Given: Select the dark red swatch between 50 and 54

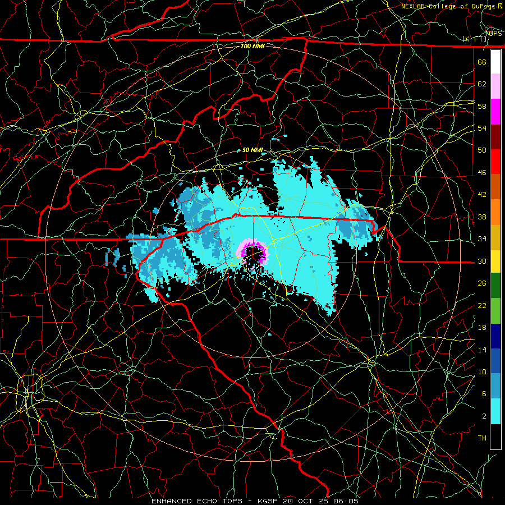Looking at the screenshot, I should coord(495,137).
